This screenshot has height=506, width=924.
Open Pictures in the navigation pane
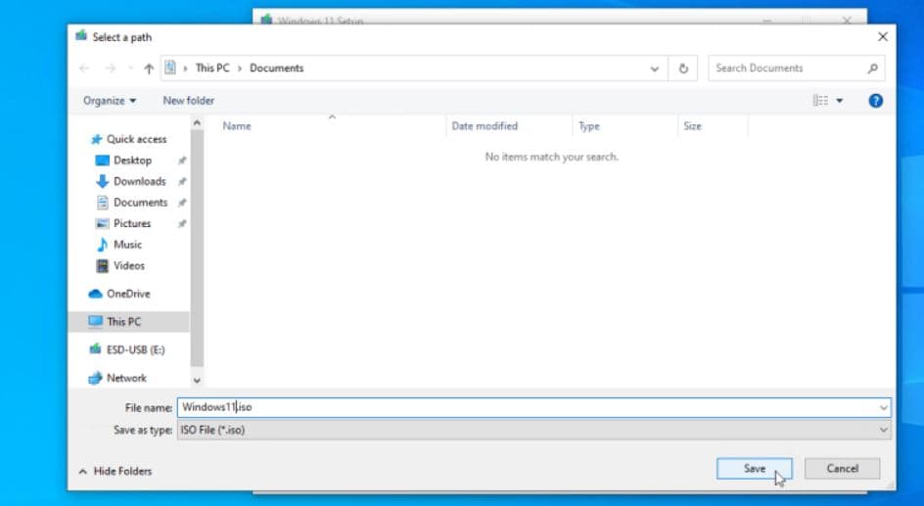[132, 224]
